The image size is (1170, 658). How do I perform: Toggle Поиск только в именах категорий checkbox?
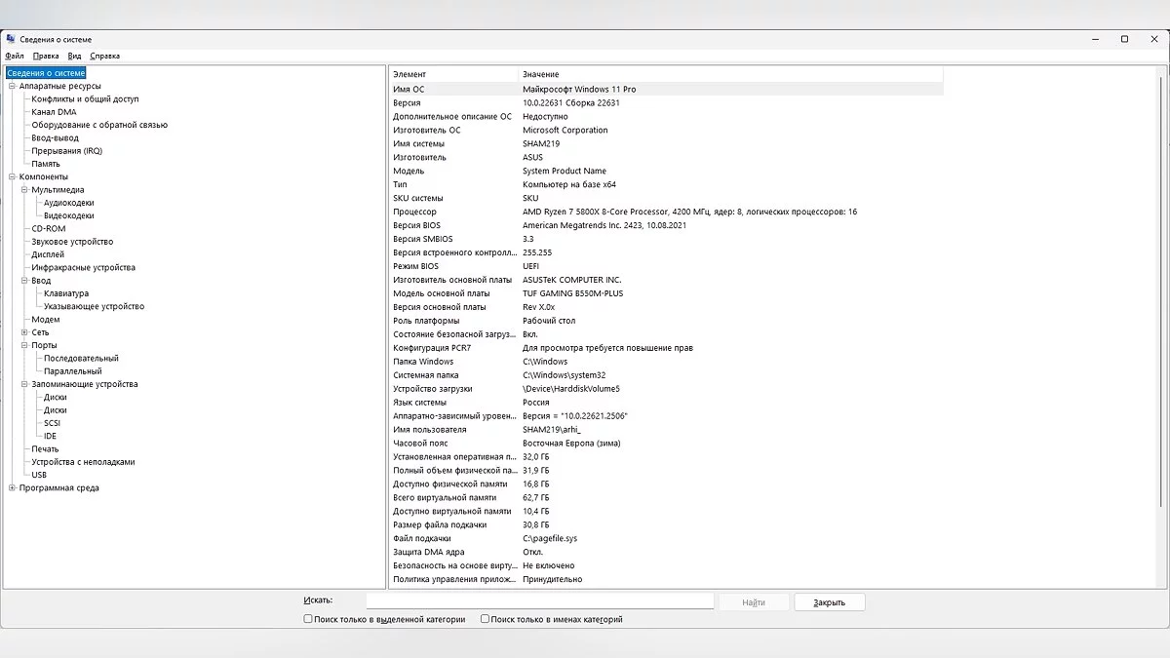(486, 619)
